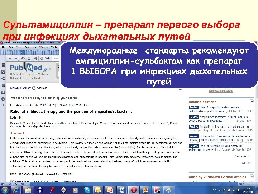Screen dimensions: 258x194
Task: Collapse the Cited by PubMed Central section
Action: click(x=252, y=176)
